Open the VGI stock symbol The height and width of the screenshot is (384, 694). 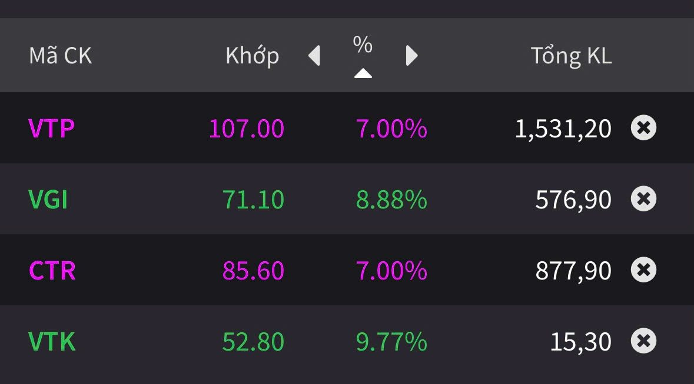tap(48, 200)
